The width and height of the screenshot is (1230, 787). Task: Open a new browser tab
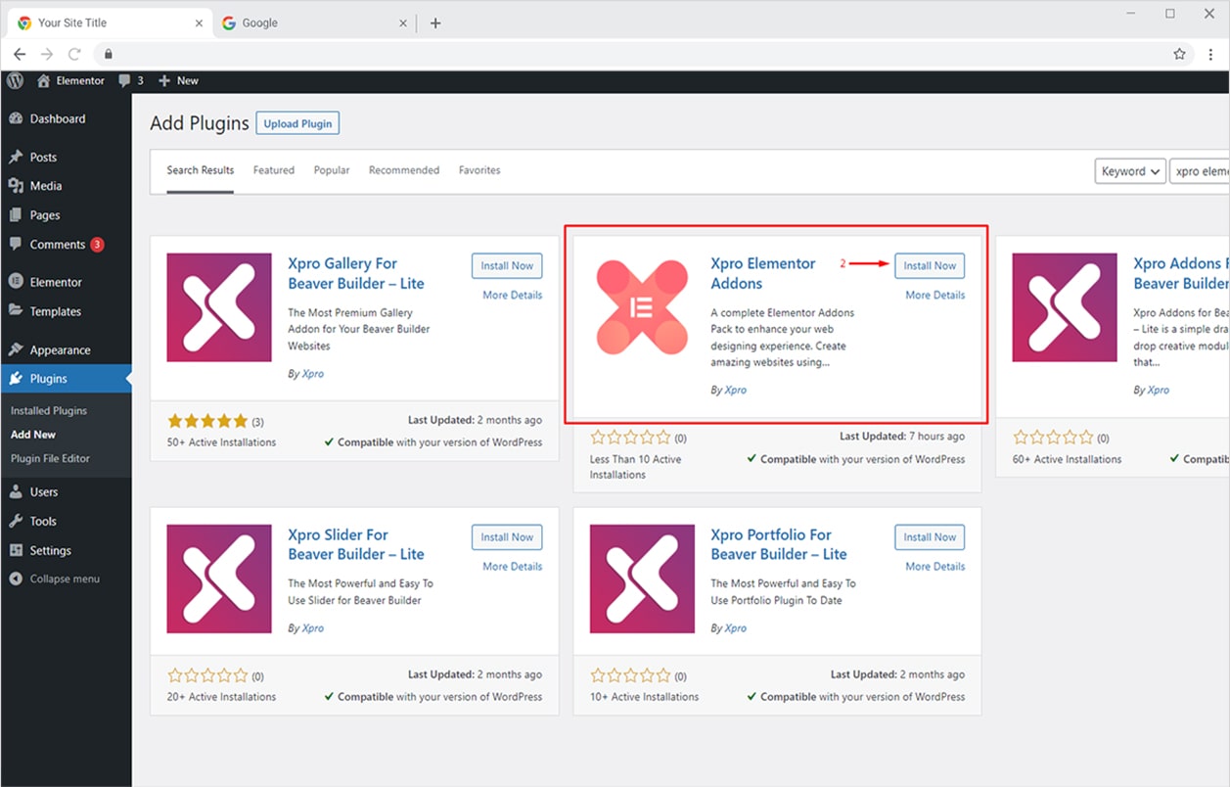click(x=435, y=23)
